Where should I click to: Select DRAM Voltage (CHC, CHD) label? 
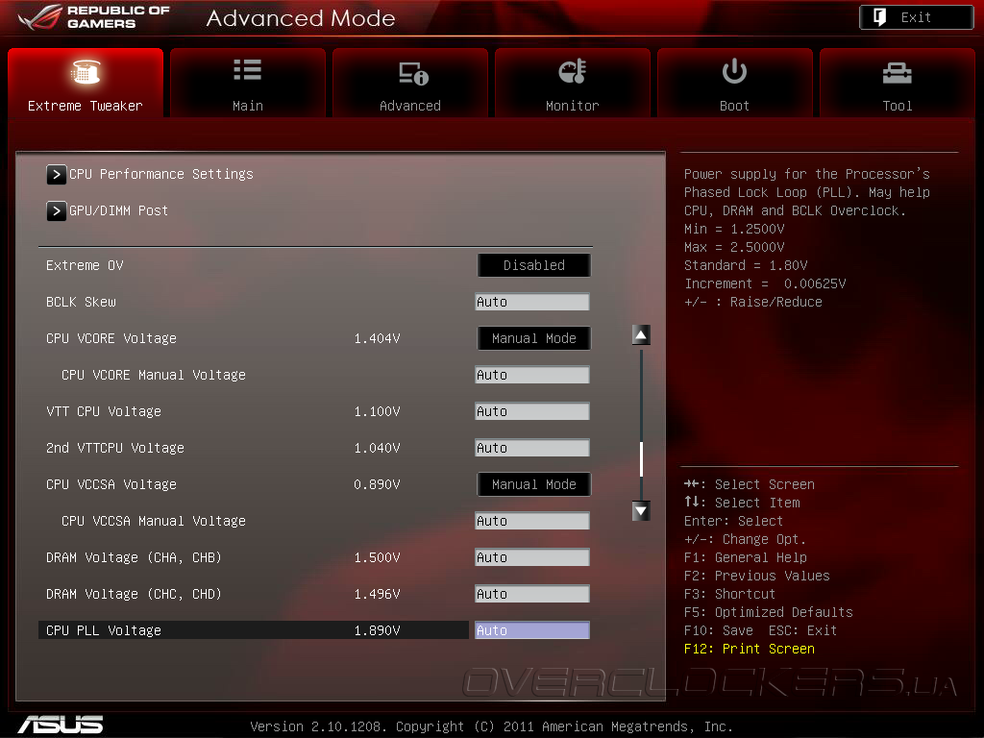[x=134, y=594]
